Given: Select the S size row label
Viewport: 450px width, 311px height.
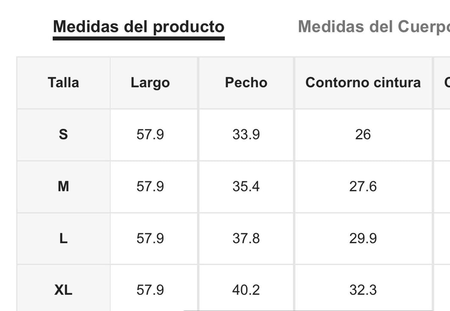Looking at the screenshot, I should (x=63, y=134).
